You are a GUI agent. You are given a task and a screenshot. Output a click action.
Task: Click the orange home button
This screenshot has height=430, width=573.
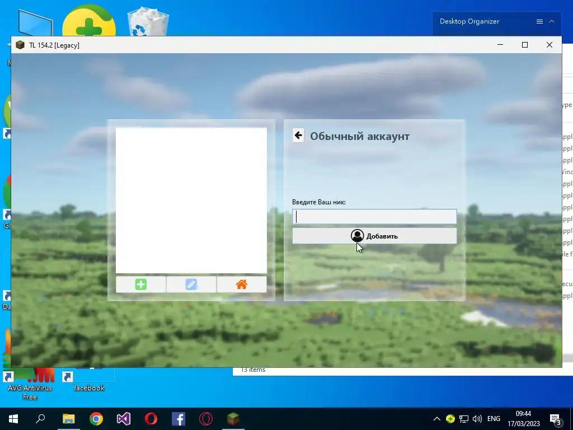(x=242, y=284)
